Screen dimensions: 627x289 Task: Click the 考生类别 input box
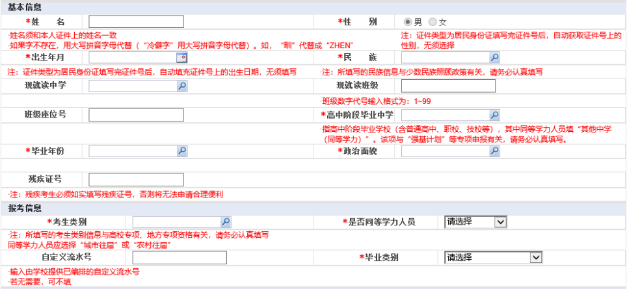176,221
